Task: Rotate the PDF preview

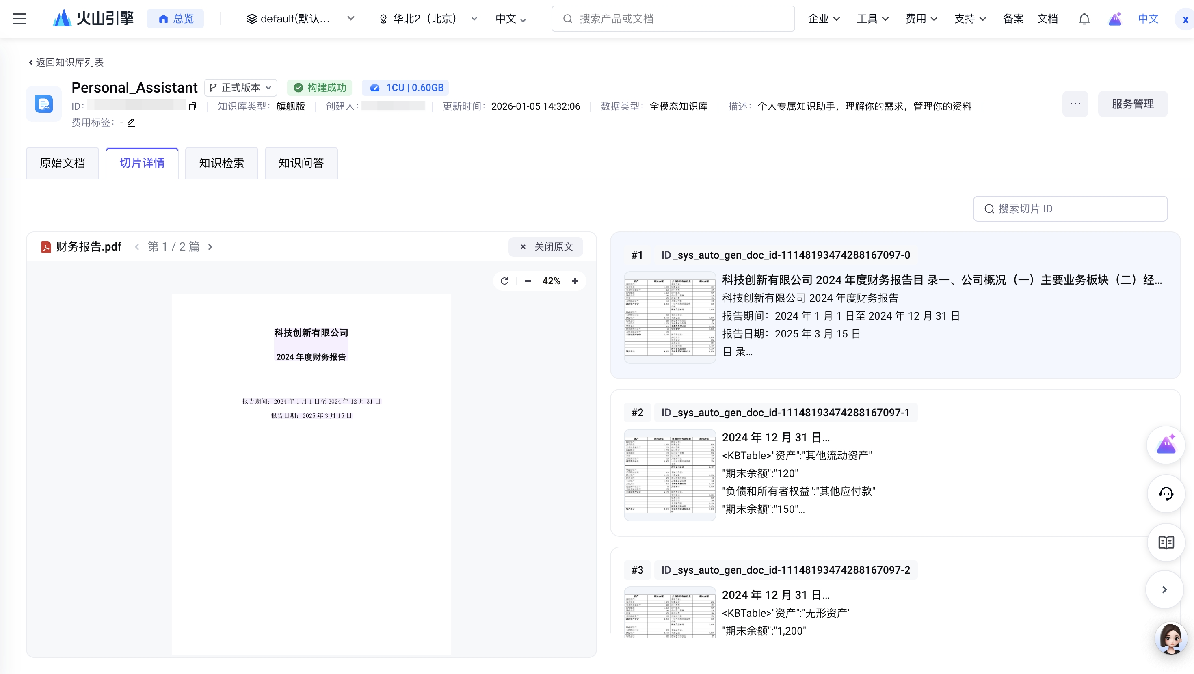Action: (x=504, y=281)
